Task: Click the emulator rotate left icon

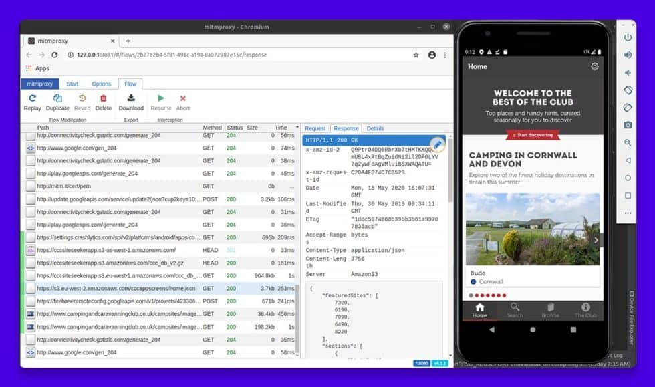Action: 628,90
